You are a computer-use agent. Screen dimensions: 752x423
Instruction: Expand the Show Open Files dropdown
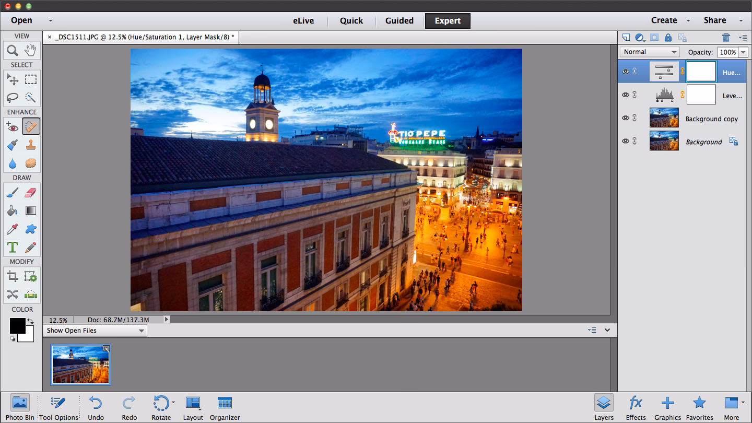coord(95,330)
